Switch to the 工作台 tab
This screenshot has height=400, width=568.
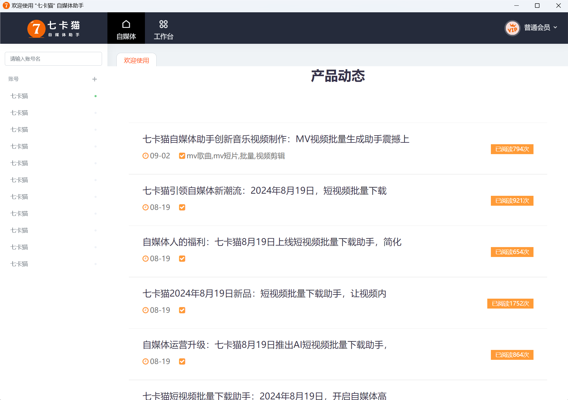click(164, 28)
